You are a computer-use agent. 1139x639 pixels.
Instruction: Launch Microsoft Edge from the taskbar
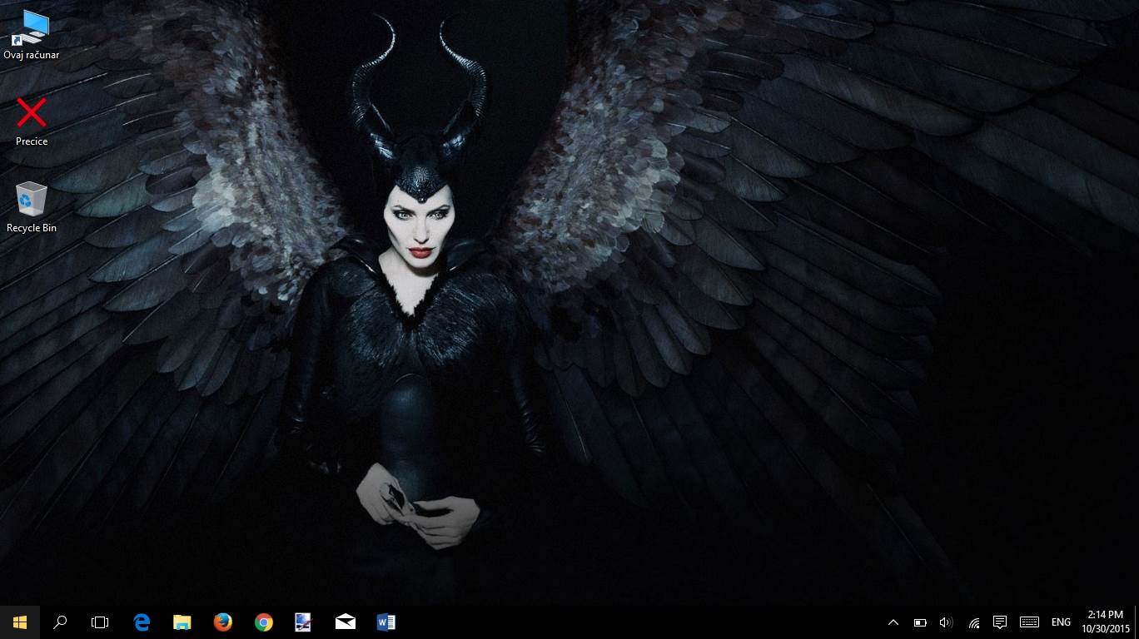(x=142, y=622)
